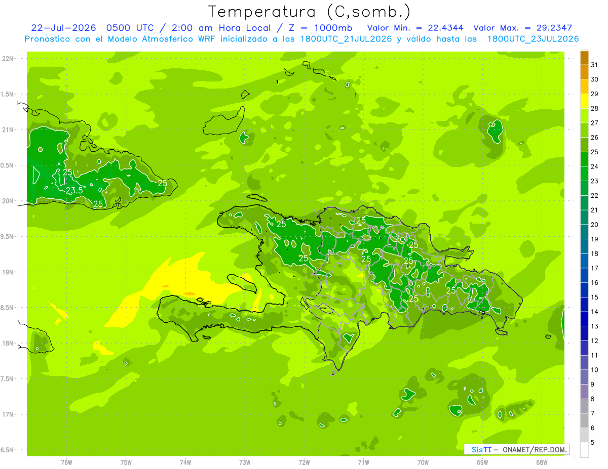This screenshot has height=469, width=608.
Task: Click the colorbar segment between 27 and 28
Action: 584,115
